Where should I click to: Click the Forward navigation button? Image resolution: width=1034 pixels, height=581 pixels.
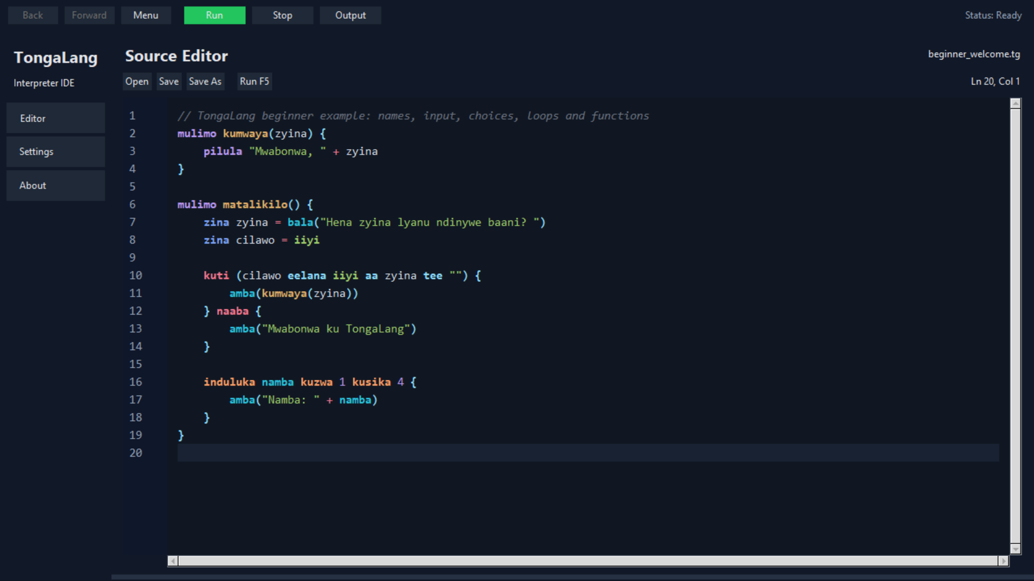(x=89, y=15)
